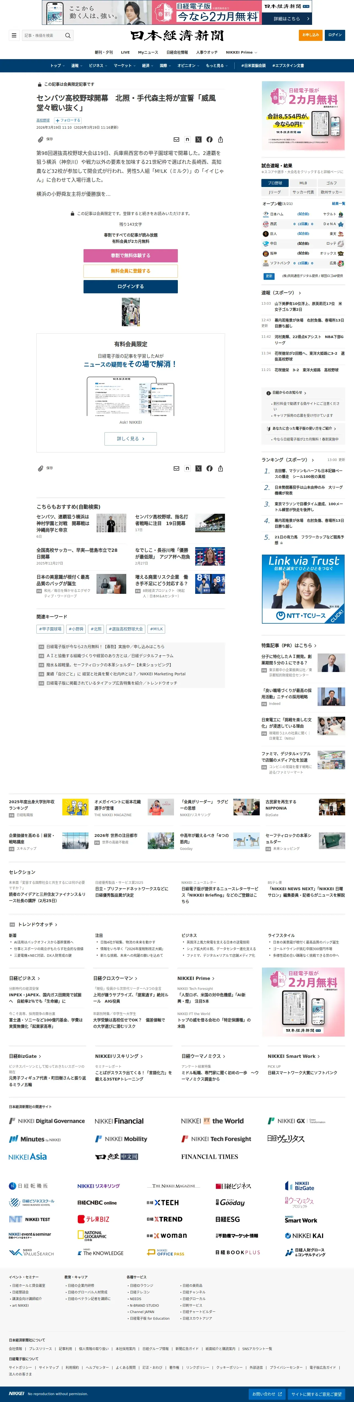This screenshot has height=1402, width=354.
Task: Click the email share icon below the article
Action: pyautogui.click(x=176, y=468)
